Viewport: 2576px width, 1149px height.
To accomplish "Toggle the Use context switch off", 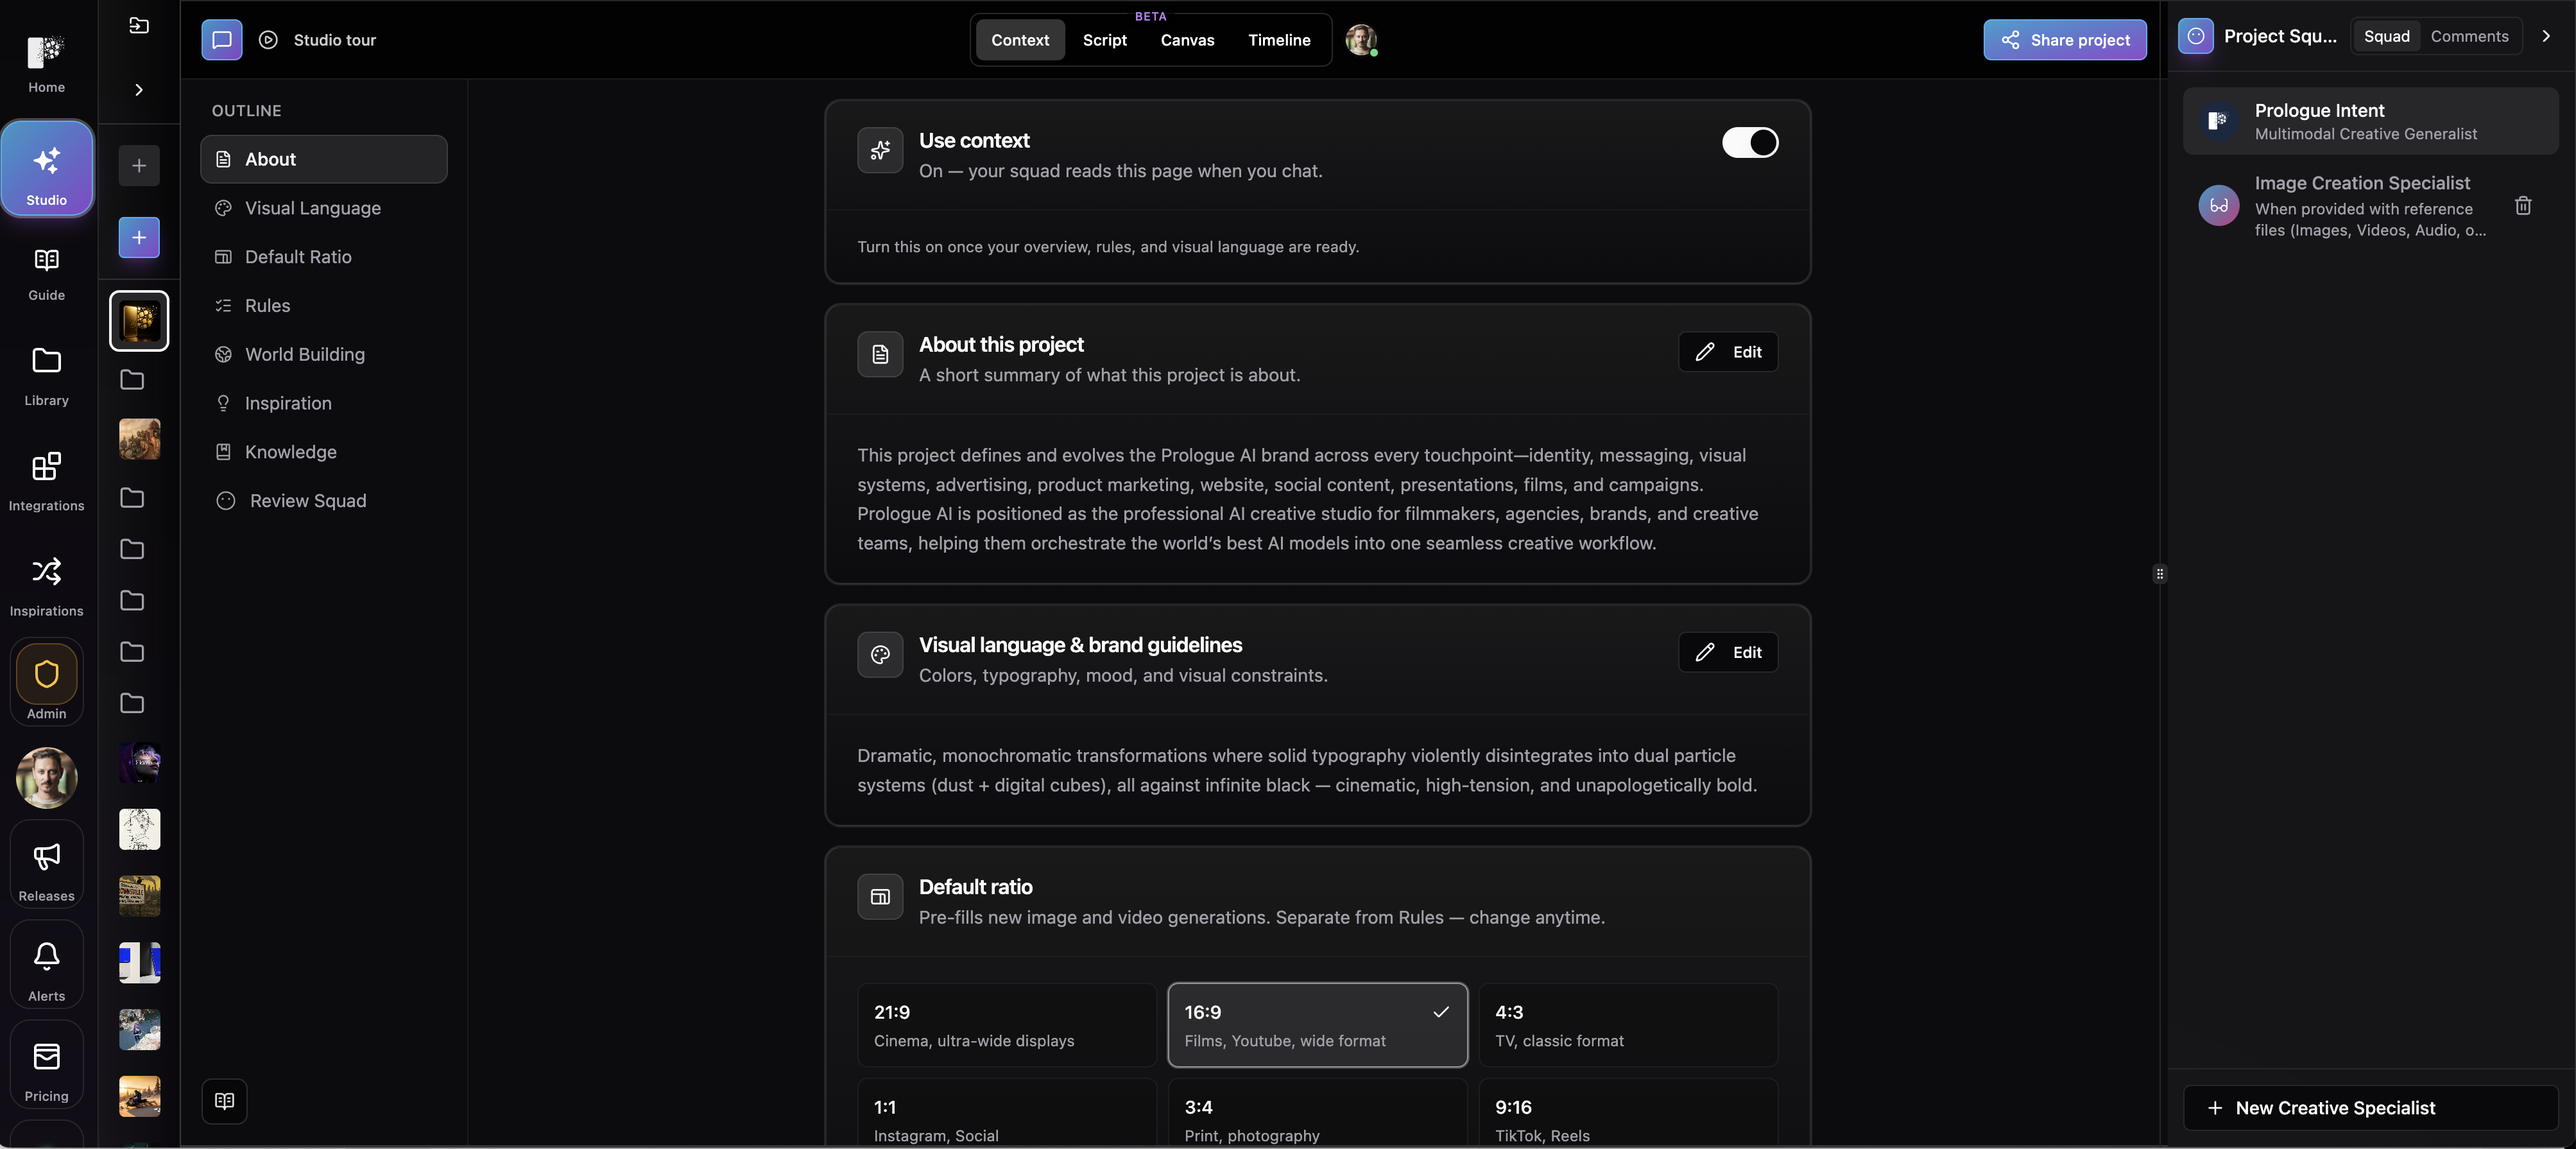I will click(x=1749, y=142).
